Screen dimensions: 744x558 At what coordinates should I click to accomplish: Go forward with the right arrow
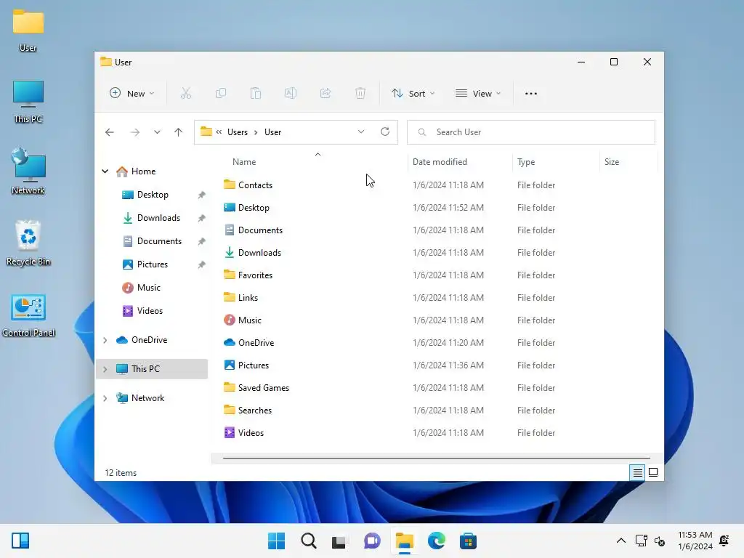coord(134,132)
